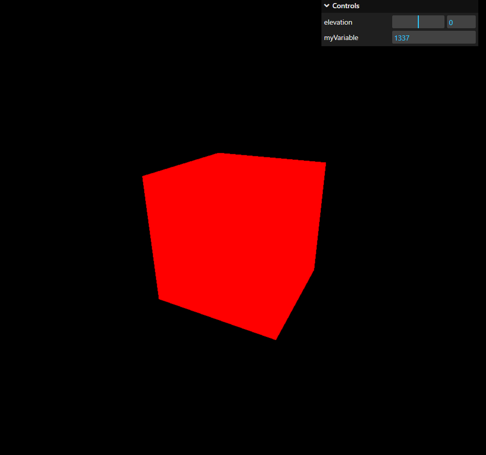Click the elevation slider track

coord(418,22)
